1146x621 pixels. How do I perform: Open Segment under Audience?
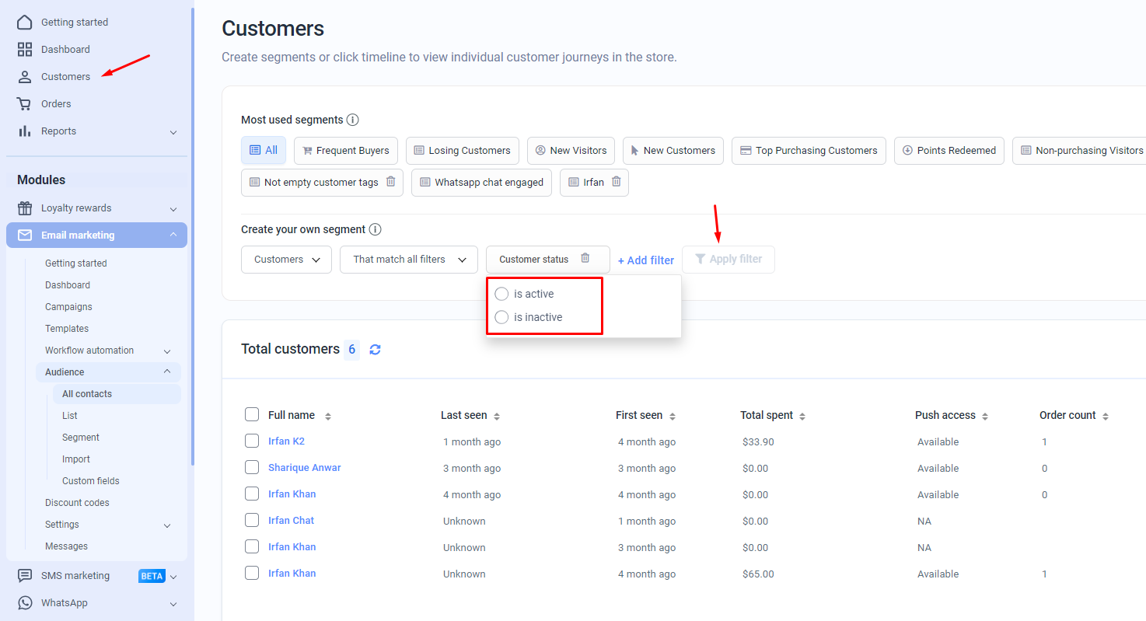(81, 438)
